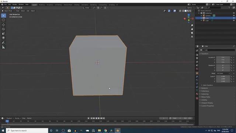This screenshot has width=236, height=133.
Task: Select the Select Box tool in viewport toolbar
Action: coord(3,16)
